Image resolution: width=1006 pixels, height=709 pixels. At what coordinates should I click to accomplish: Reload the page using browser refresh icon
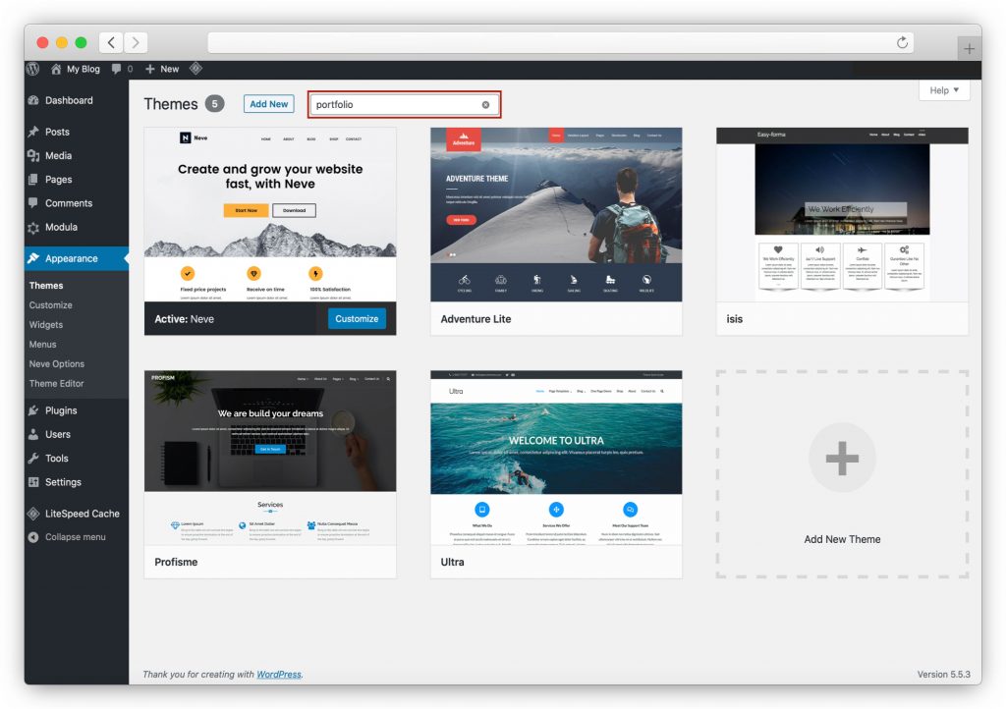coord(902,42)
